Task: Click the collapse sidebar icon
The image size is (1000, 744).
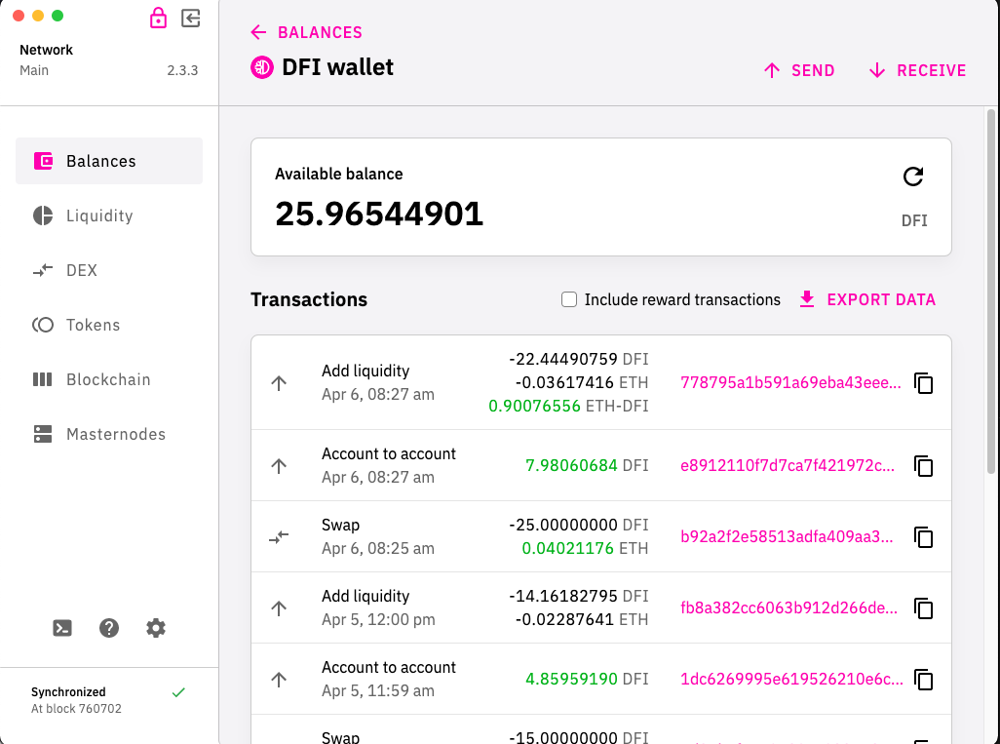Action: 191,18
